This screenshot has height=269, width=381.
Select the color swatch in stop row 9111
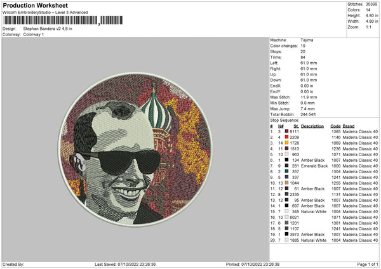287,131
